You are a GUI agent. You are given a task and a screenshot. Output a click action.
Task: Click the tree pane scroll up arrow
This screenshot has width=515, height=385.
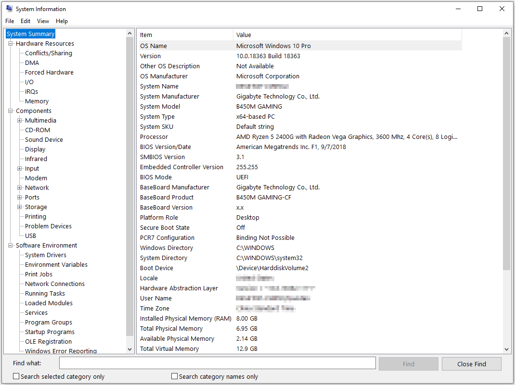click(x=130, y=34)
